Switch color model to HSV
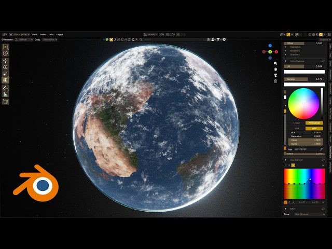332x249 pixels. point(314,129)
